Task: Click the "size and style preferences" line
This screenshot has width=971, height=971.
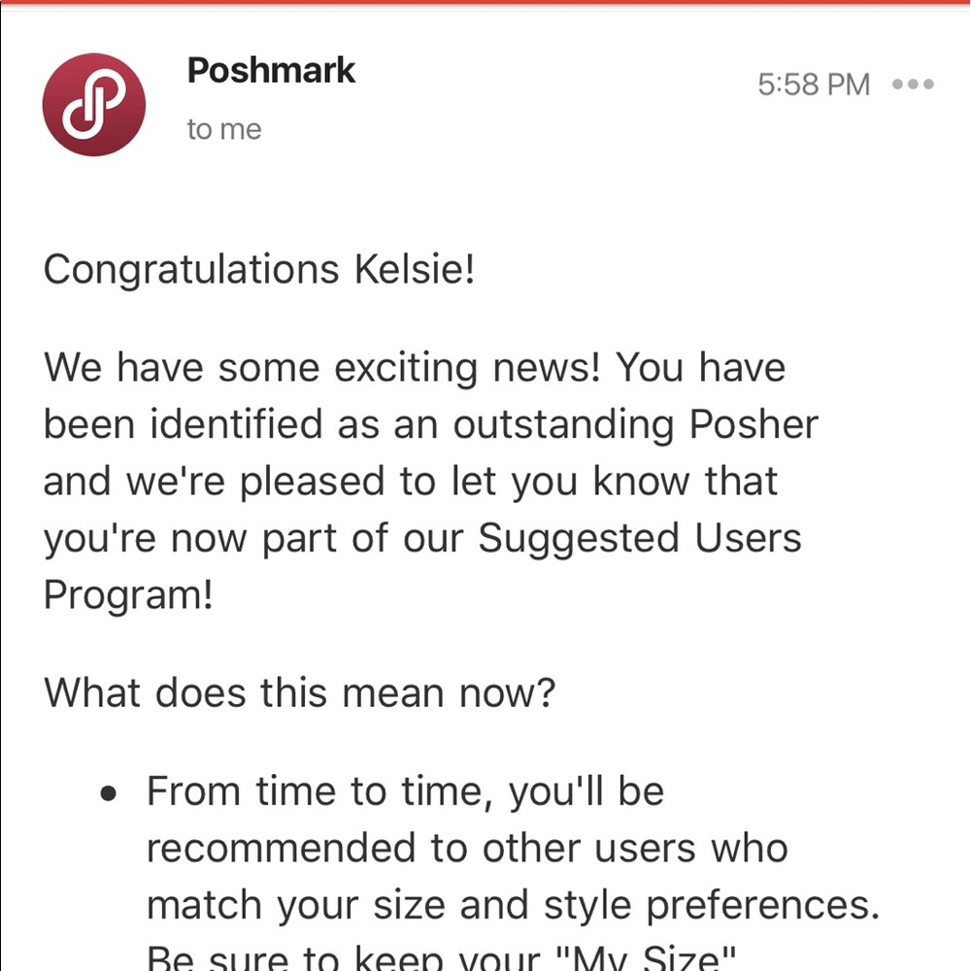Action: 666,904
